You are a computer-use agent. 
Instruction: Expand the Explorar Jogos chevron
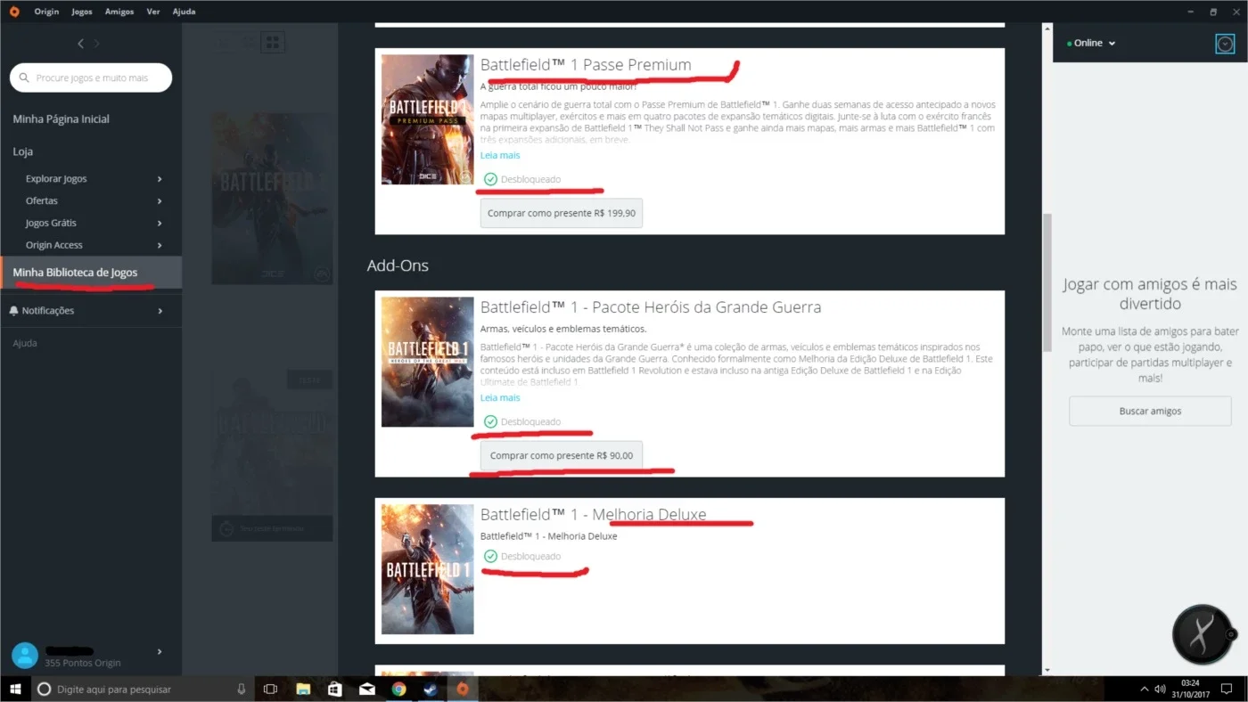(160, 179)
